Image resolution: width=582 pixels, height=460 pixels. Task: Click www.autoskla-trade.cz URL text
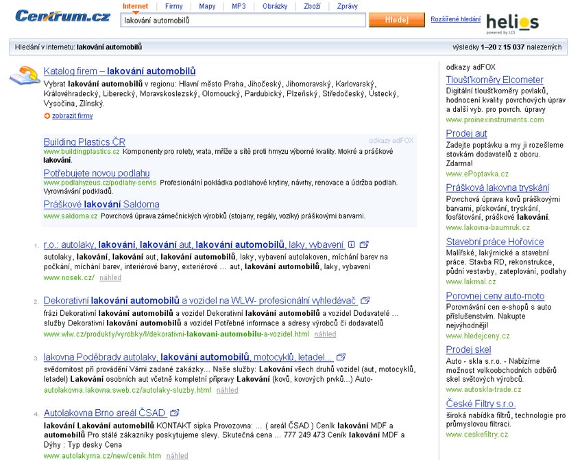coord(483,390)
